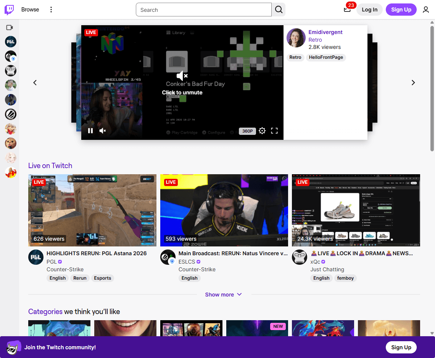
Task: Open HIGHLIGHTS RERUN: PGL Astana 2026 title
Action: 97,253
